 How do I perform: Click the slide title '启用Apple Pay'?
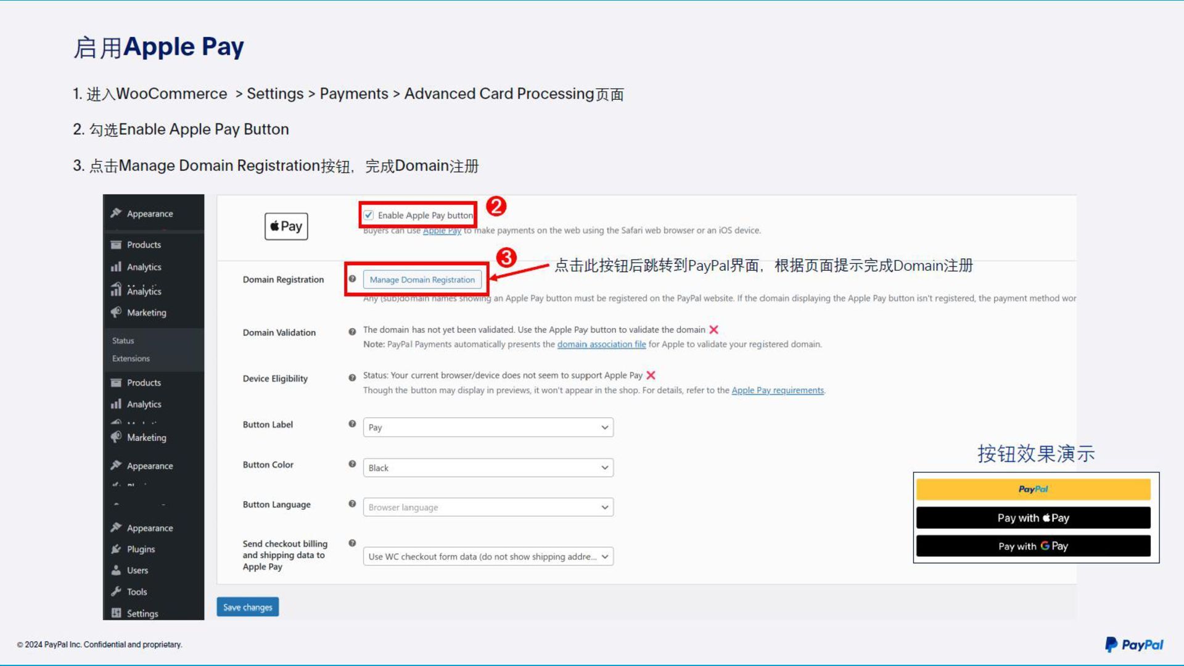158,47
